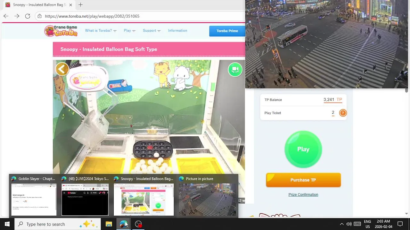View site info lock icon in address bar

pos(39,16)
